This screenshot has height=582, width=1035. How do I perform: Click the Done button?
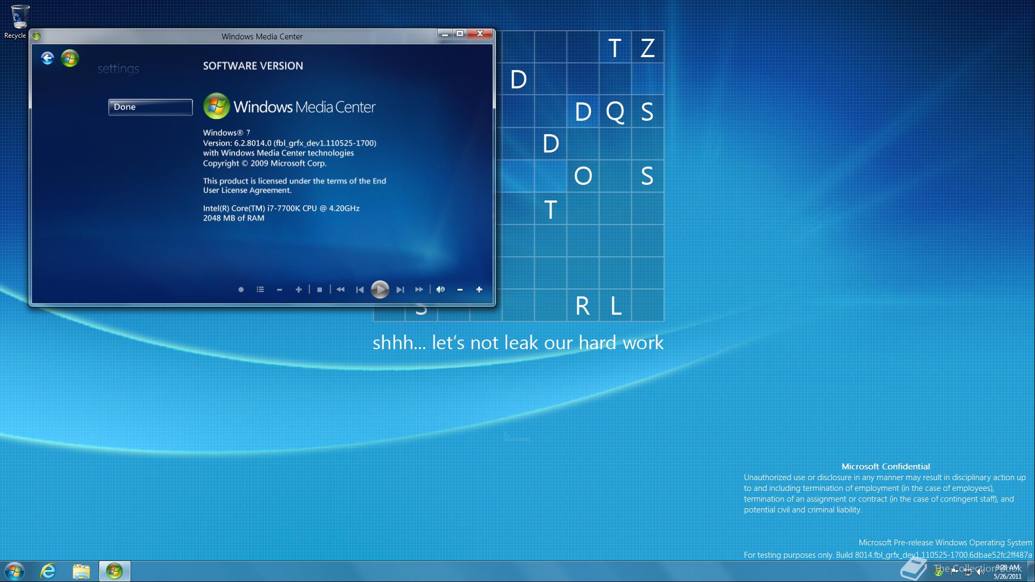click(x=150, y=107)
